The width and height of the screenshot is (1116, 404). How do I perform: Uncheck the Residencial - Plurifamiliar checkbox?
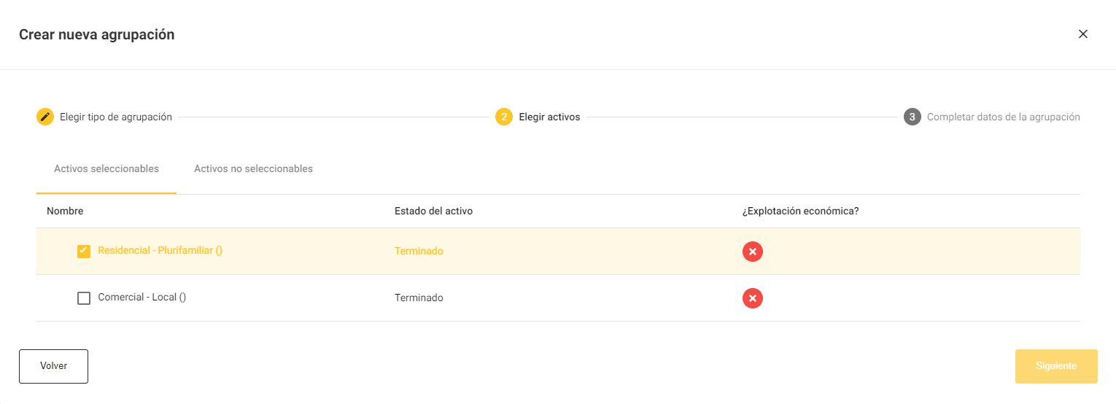click(x=84, y=252)
